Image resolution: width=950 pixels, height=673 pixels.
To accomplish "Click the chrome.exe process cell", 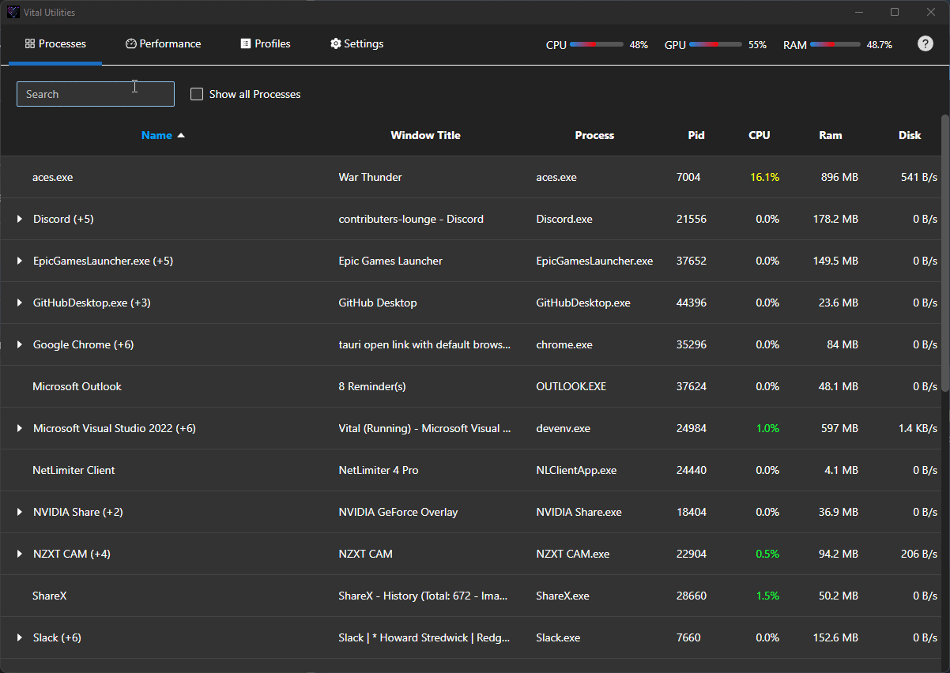I will point(564,344).
